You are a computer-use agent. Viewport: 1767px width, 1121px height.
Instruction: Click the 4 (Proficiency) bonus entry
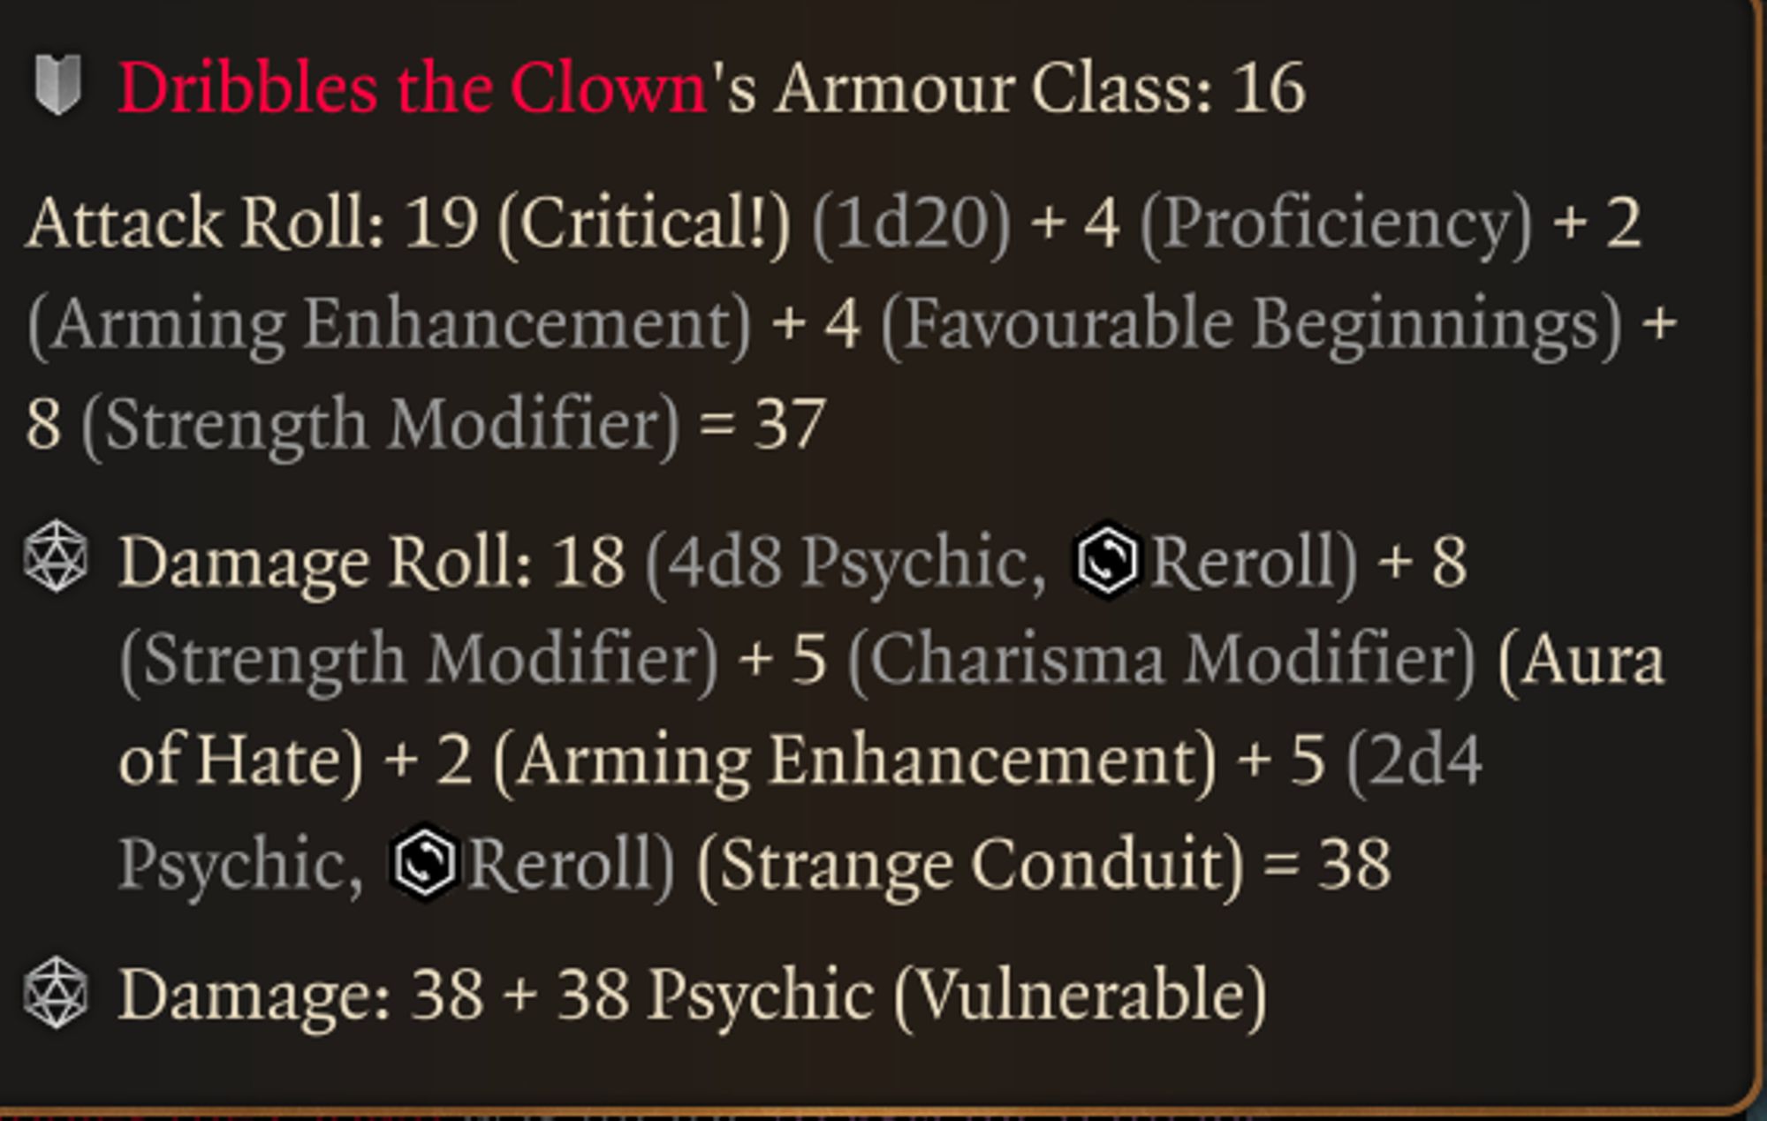(1308, 223)
